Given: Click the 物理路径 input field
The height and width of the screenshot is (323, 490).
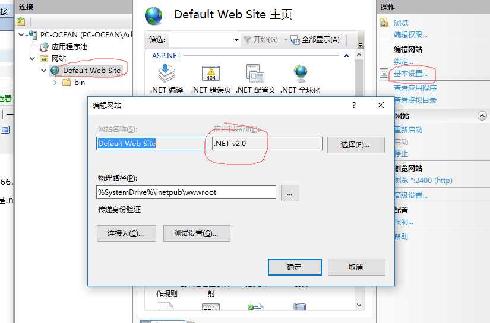Looking at the screenshot, I should [x=186, y=192].
